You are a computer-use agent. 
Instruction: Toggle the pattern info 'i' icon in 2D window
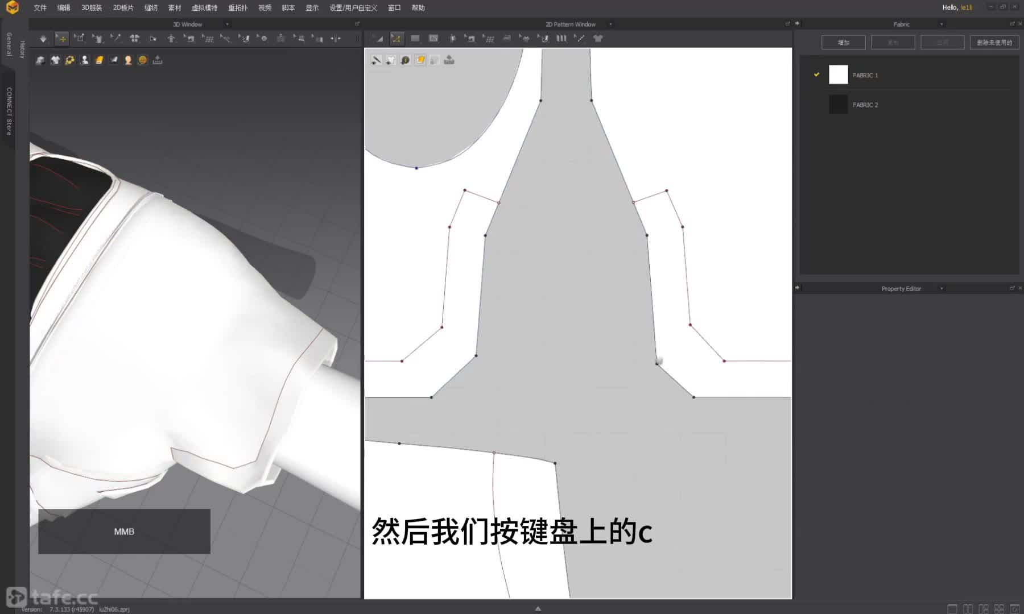coord(405,60)
